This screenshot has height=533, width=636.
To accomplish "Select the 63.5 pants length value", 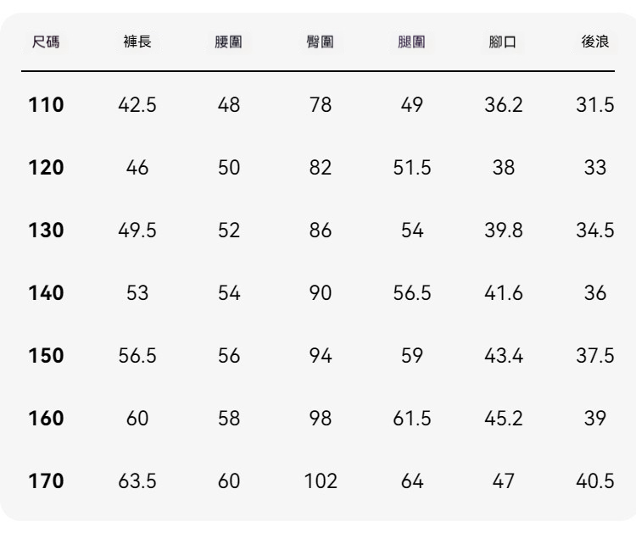I will tap(137, 481).
